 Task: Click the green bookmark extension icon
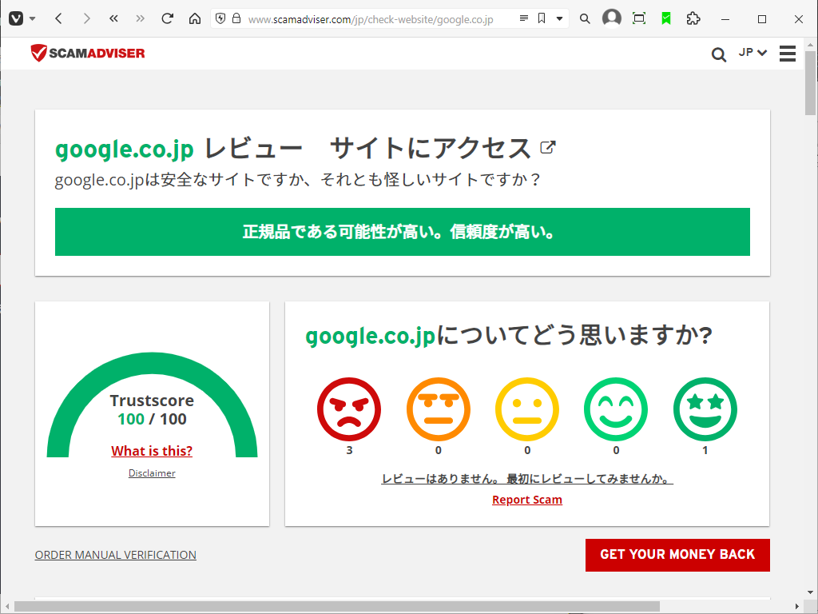point(665,19)
